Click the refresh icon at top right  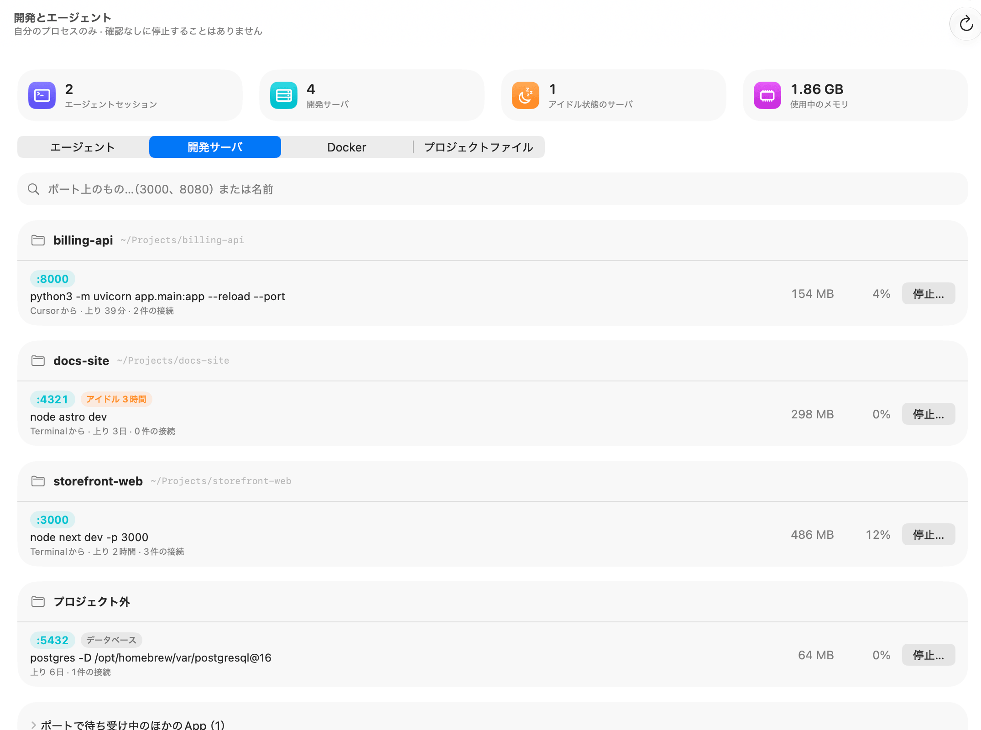point(966,24)
